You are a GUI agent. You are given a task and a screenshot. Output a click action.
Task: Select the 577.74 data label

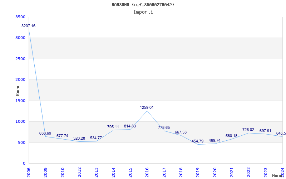pos(62,136)
